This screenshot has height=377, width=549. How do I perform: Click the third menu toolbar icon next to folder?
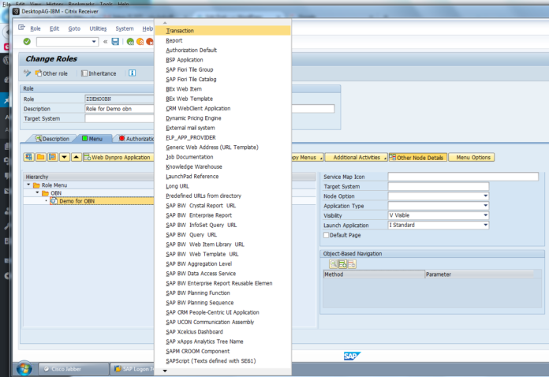tap(53, 157)
